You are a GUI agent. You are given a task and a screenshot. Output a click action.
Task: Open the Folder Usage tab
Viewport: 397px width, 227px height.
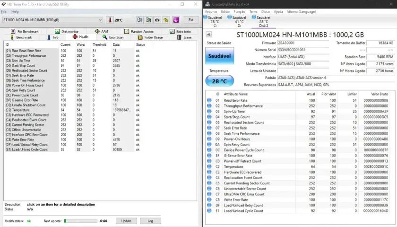point(150,37)
